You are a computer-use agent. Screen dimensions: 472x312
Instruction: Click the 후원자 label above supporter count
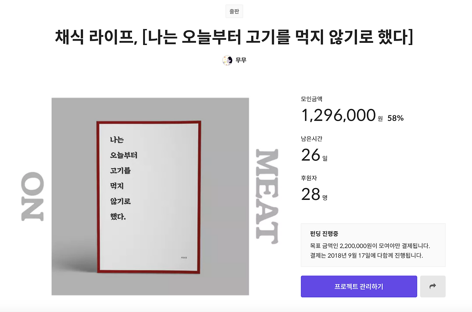tap(308, 178)
